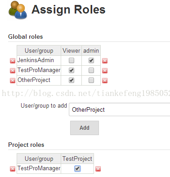Grant admin role to TestProManager
170x177 pixels.
pyautogui.click(x=91, y=70)
